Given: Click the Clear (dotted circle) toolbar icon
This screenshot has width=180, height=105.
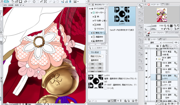Looking at the screenshot, I should pyautogui.click(x=34, y=2).
